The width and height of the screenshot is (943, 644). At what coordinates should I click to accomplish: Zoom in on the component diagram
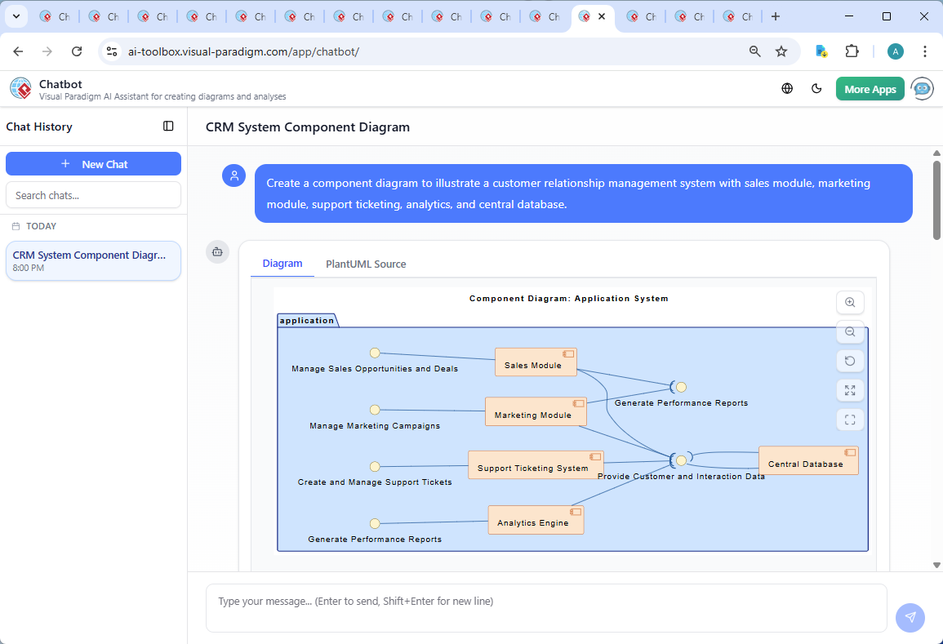[850, 302]
